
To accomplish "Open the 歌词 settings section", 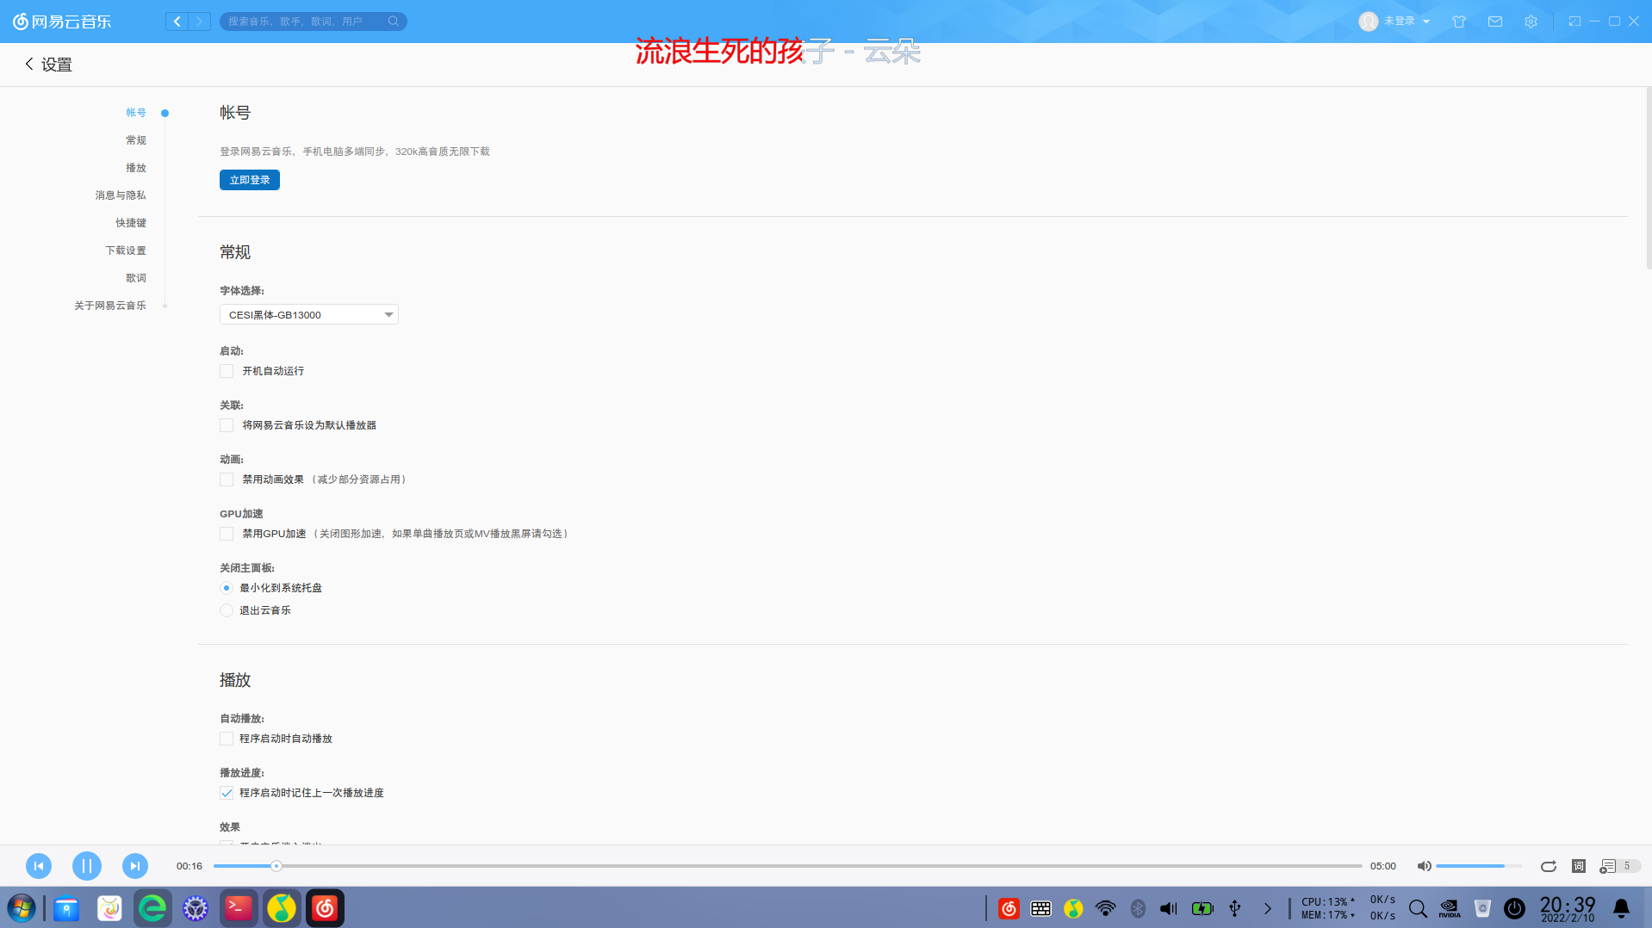I will tap(136, 278).
